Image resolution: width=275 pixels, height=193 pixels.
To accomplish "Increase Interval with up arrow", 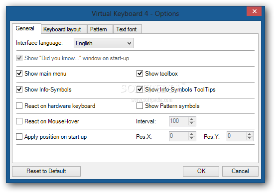I will pos(192,119).
